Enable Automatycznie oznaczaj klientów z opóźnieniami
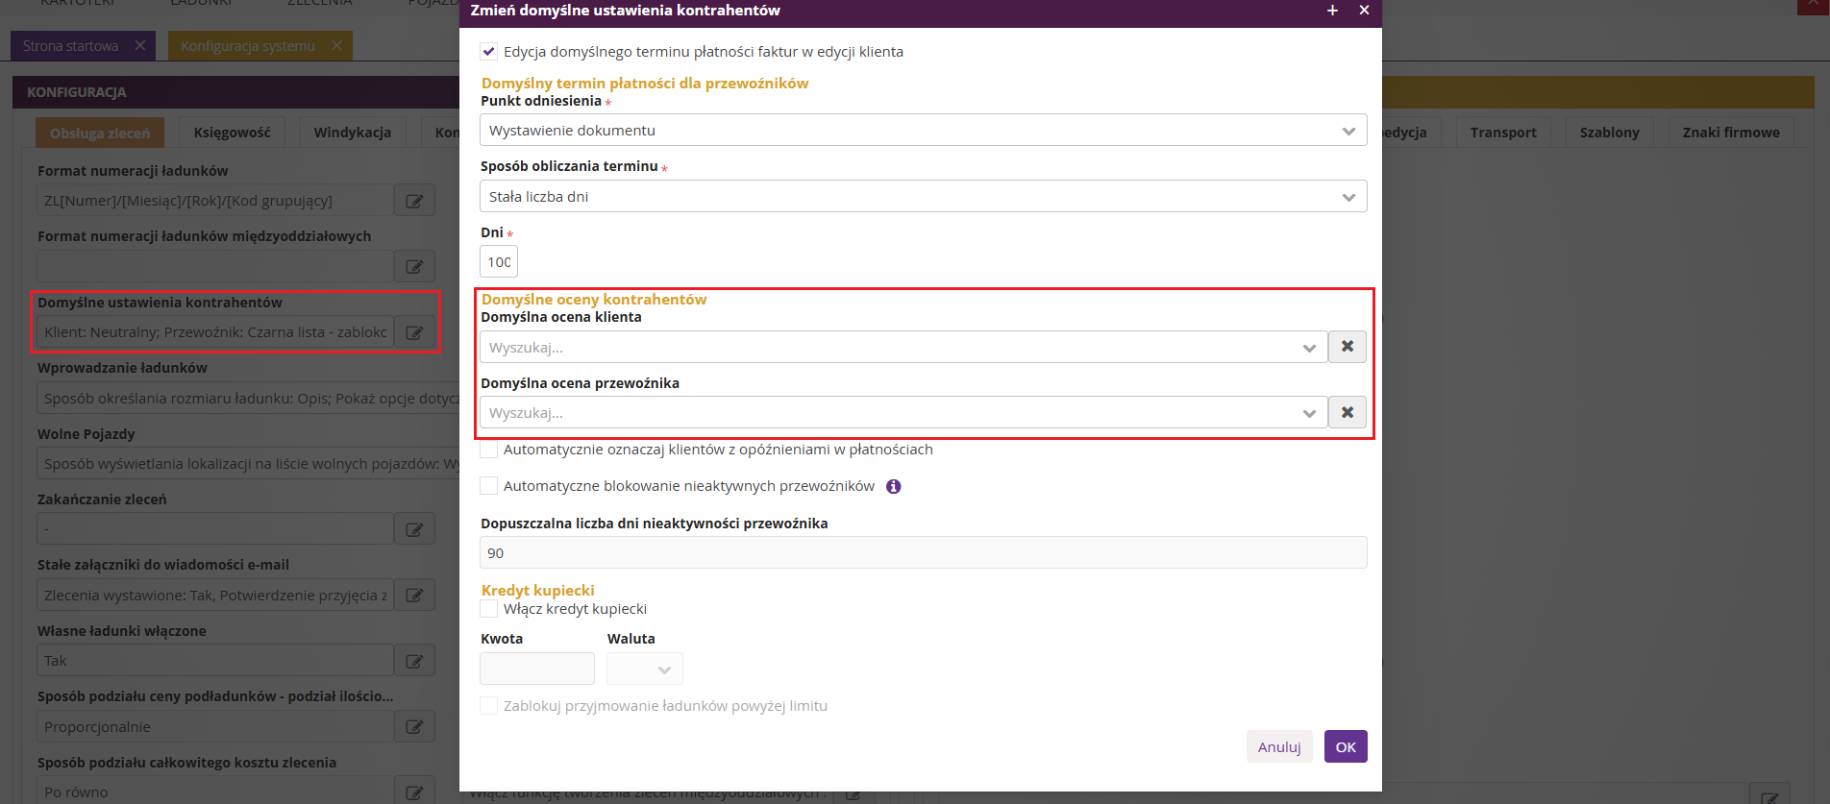The image size is (1830, 804). pyautogui.click(x=489, y=449)
